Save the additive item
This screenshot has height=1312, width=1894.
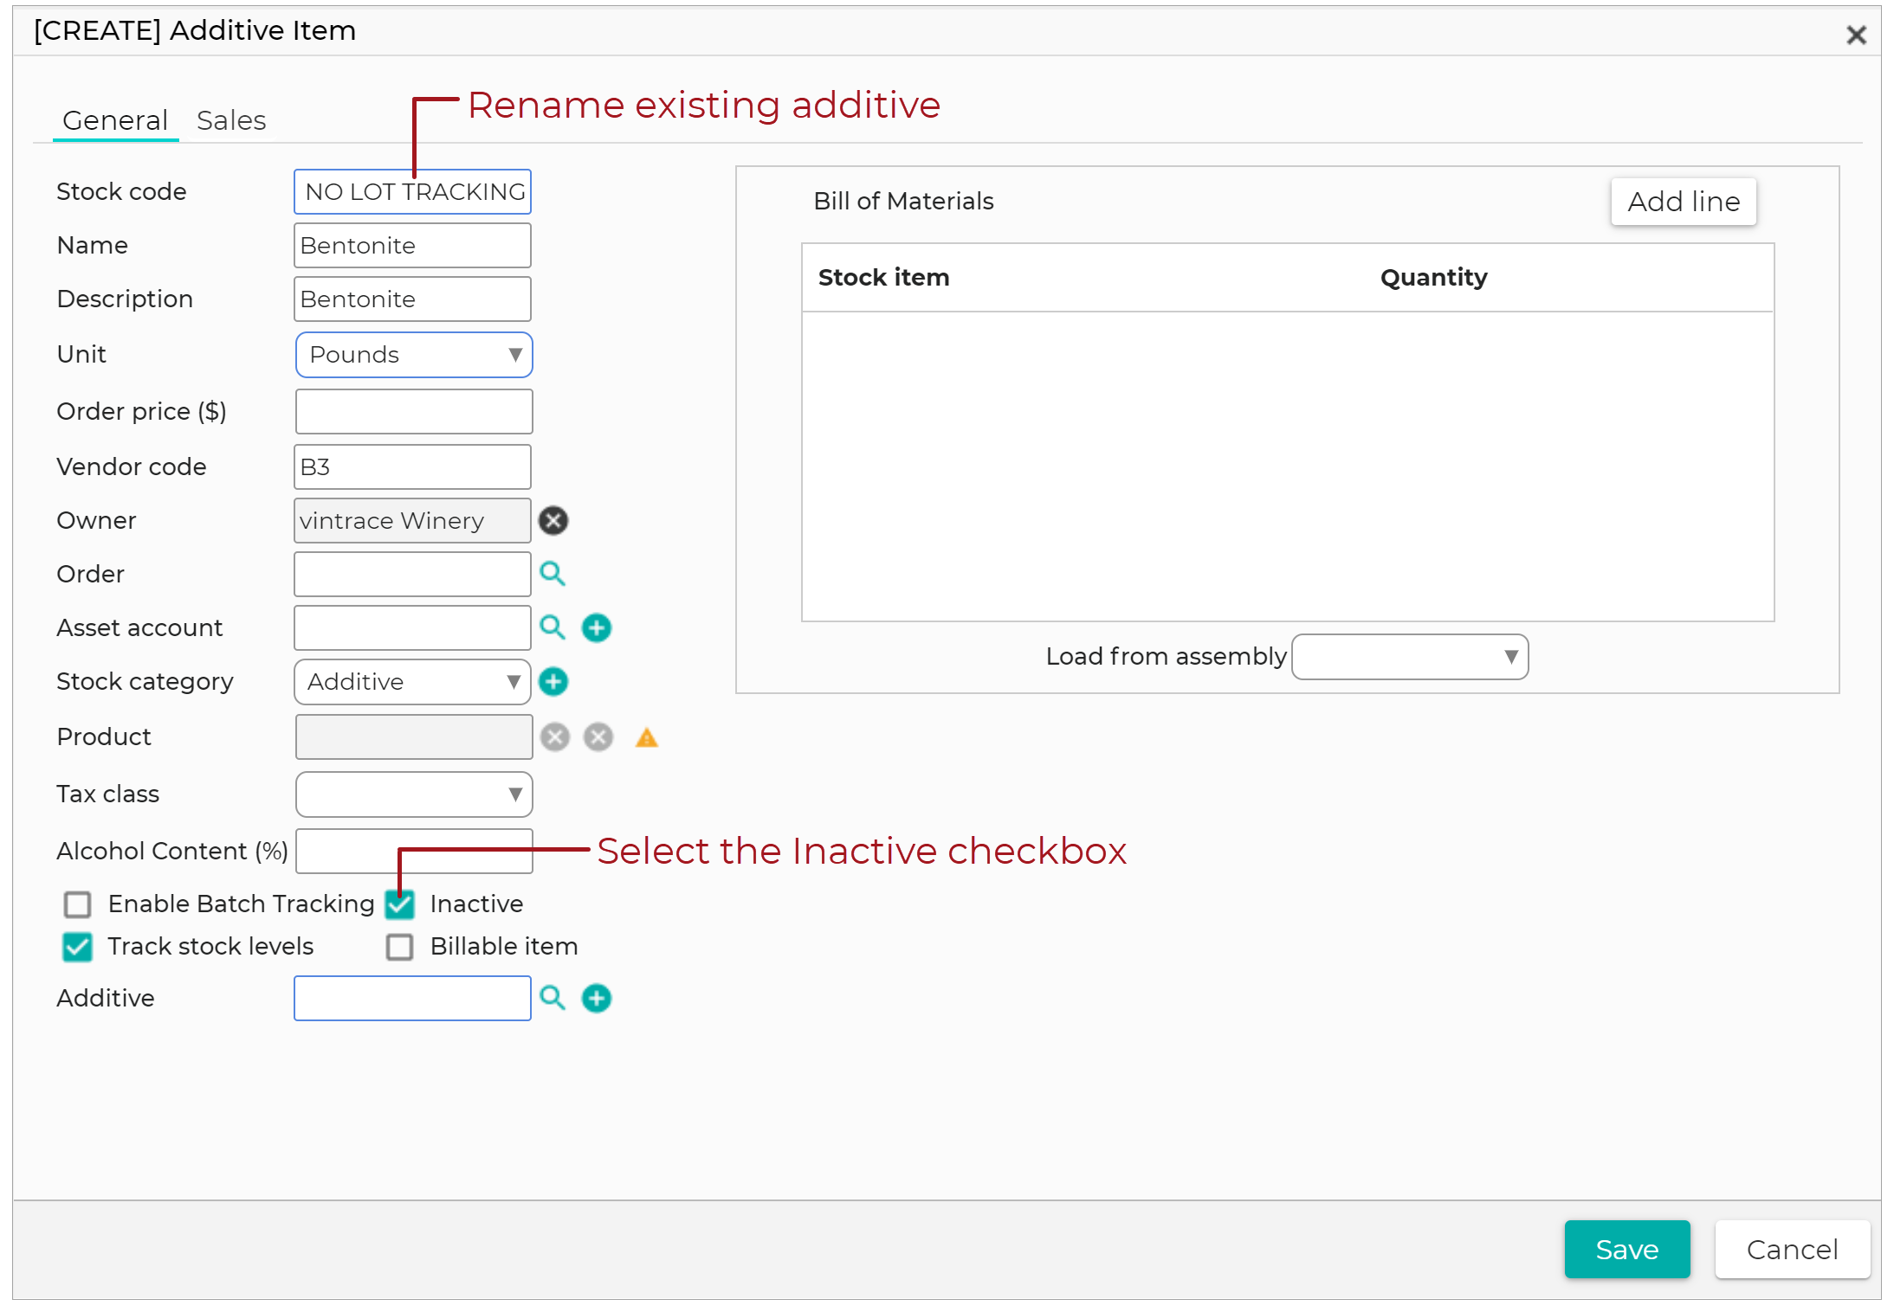1626,1249
